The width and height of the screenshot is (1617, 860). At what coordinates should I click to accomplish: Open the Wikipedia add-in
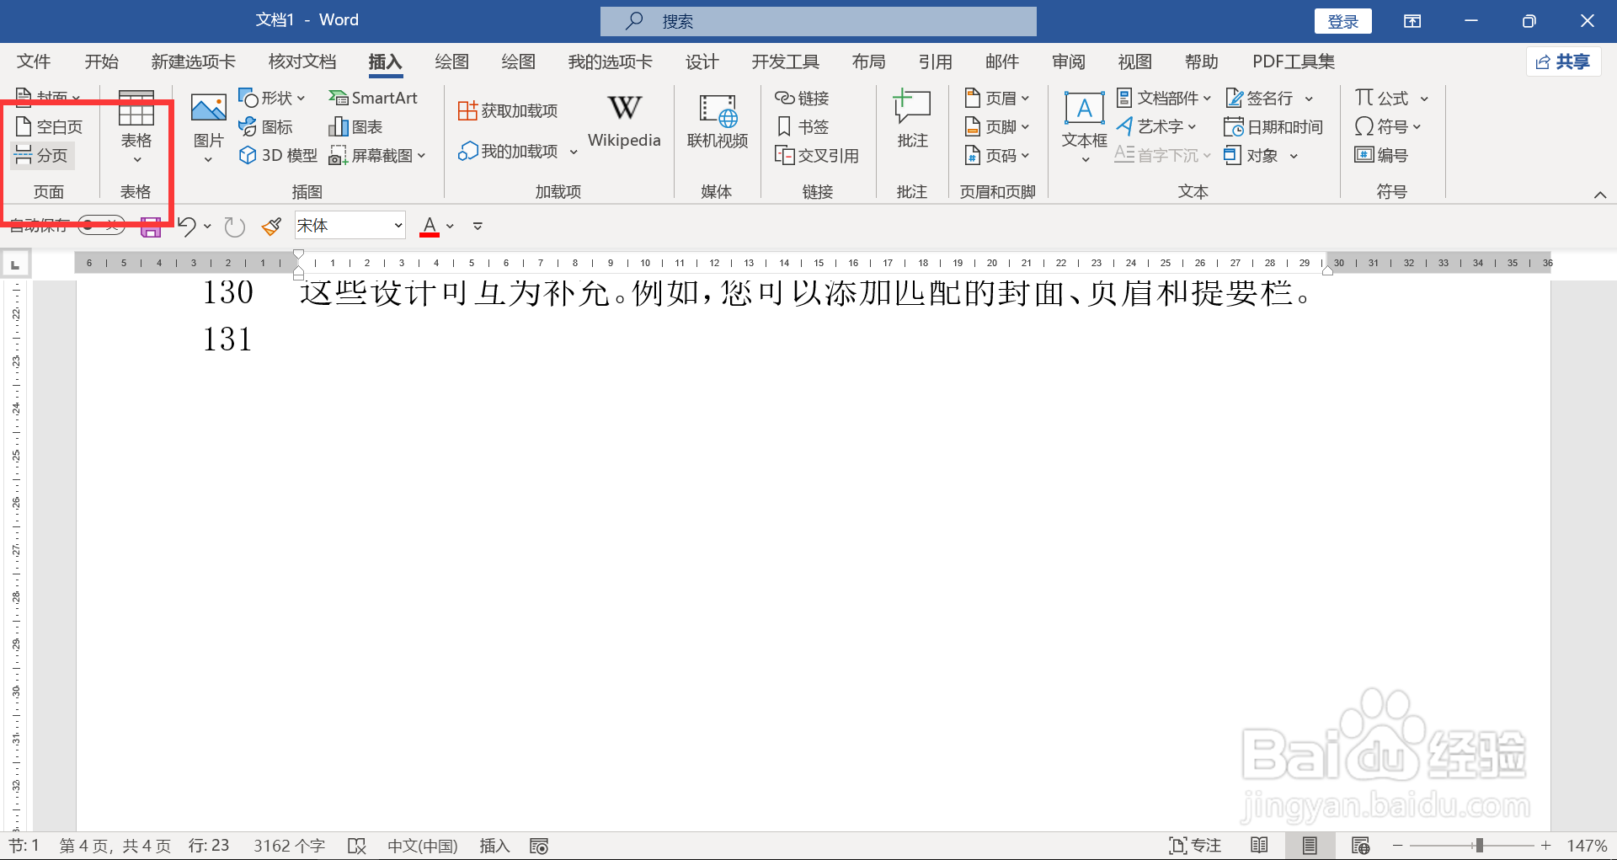tap(624, 122)
